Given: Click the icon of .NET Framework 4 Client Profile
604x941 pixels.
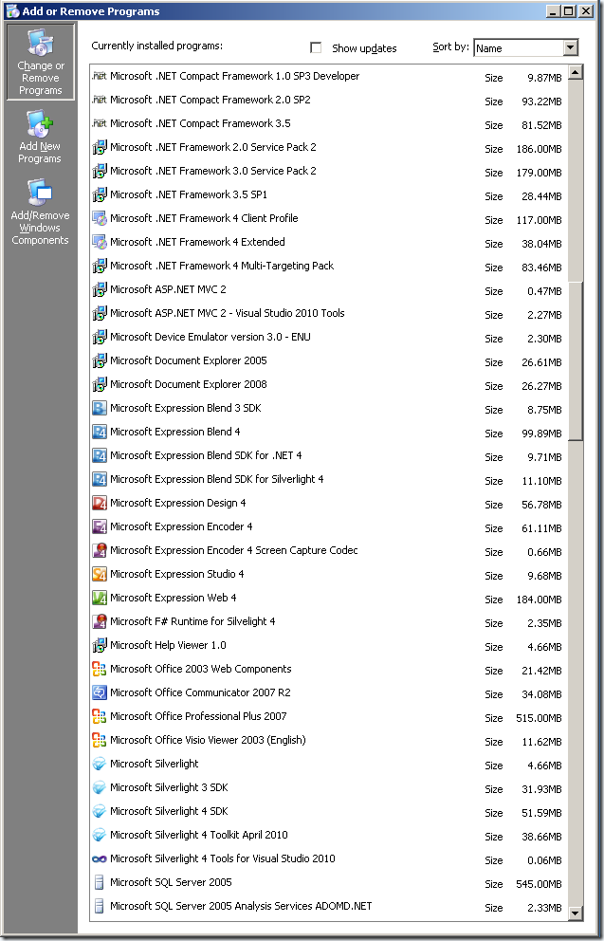Looking at the screenshot, I should tap(99, 218).
